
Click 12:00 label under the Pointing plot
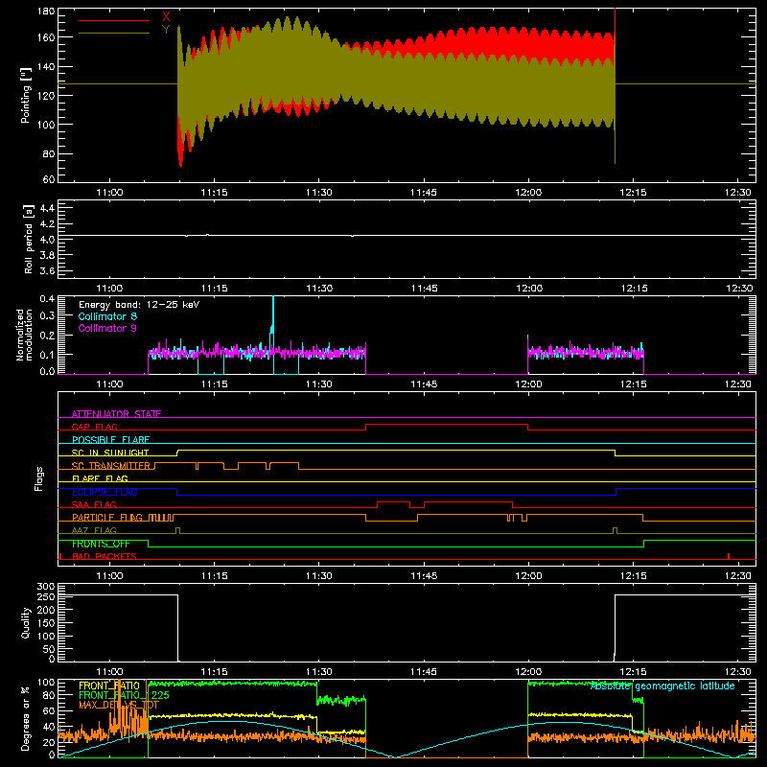[529, 193]
